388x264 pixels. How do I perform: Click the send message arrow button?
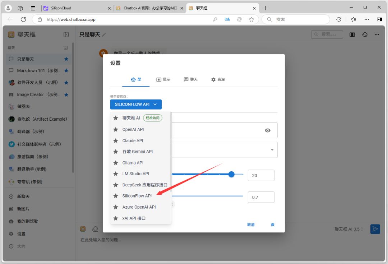[x=375, y=229]
